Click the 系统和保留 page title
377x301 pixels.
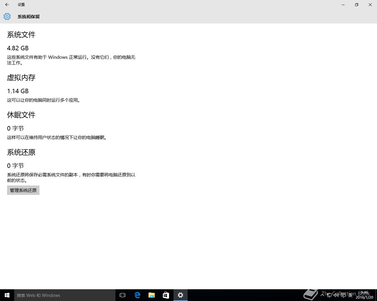(29, 16)
